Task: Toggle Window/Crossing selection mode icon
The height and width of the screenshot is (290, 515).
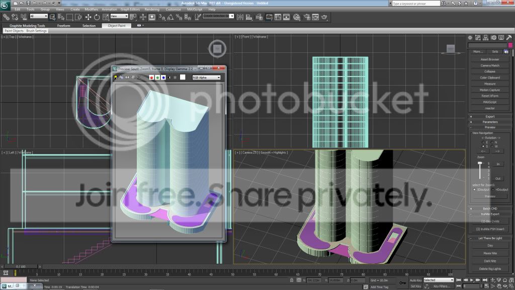Action: coord(78,17)
